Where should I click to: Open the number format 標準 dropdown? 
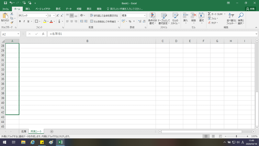coord(144,16)
